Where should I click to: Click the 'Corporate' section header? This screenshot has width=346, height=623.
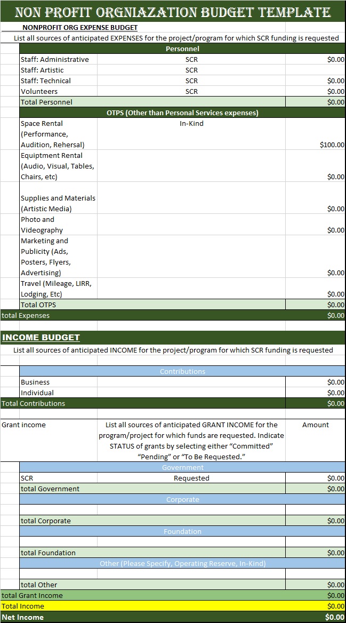(182, 499)
